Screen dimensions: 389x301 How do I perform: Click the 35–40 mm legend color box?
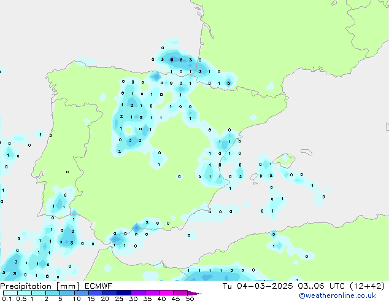[x=152, y=293]
